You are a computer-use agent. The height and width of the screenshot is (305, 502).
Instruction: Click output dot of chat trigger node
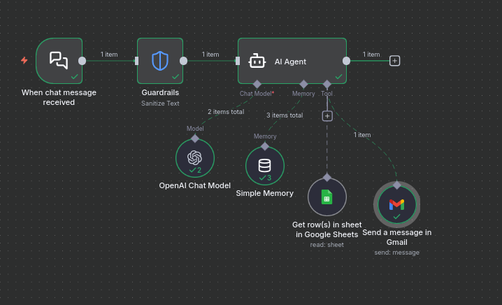point(83,61)
